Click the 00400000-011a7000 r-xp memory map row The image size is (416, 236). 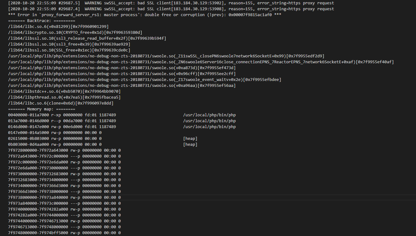pos(122,115)
